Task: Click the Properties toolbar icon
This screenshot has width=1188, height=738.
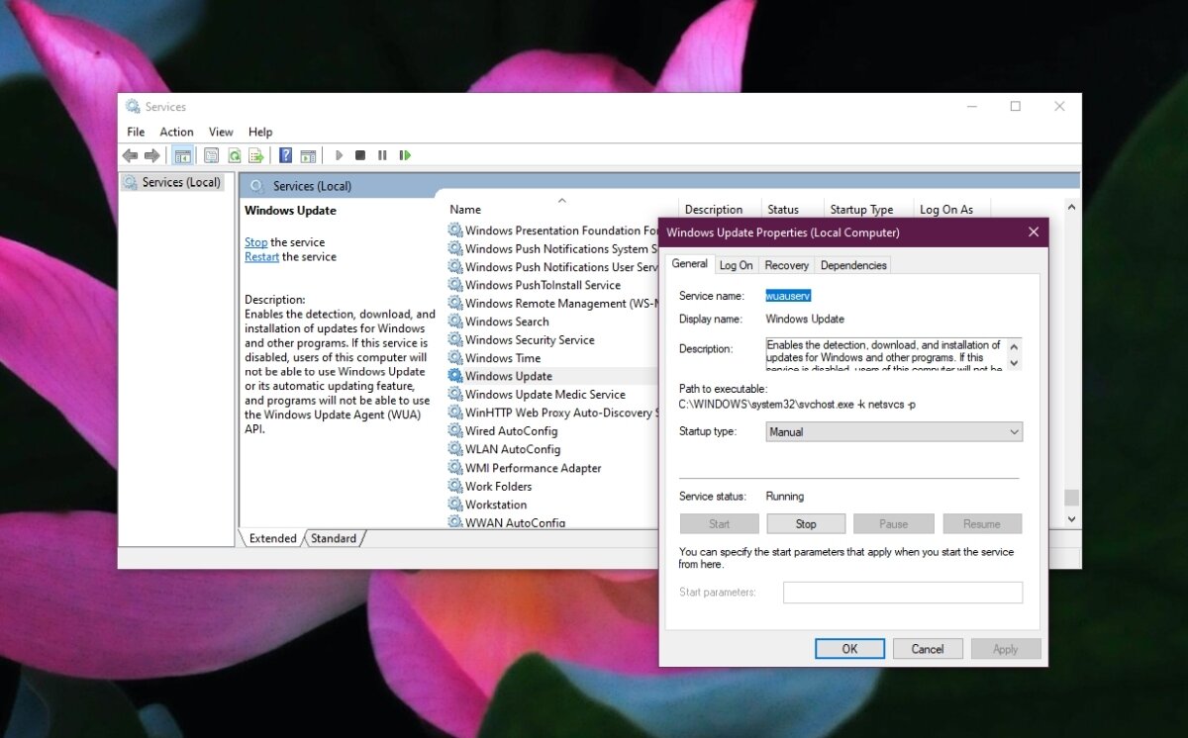Action: (211, 155)
